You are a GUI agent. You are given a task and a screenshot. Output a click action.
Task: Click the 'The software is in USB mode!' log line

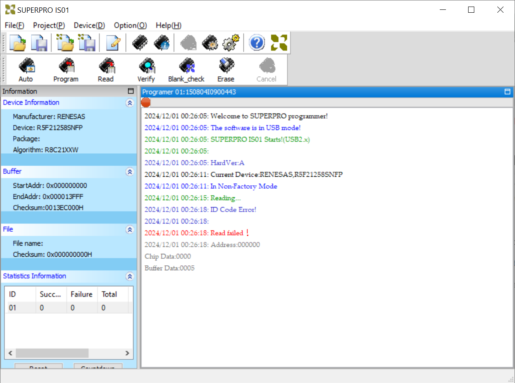222,128
